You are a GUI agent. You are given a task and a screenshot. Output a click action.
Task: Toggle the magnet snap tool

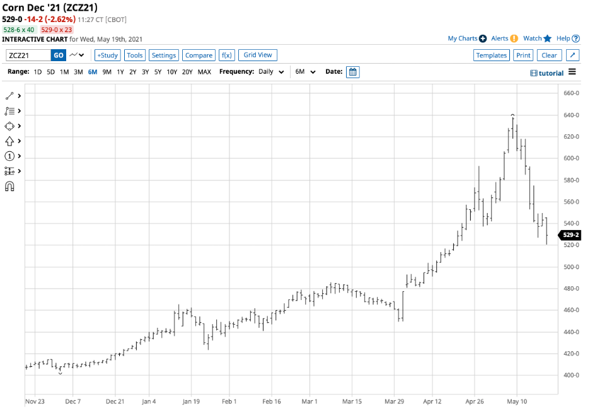click(x=9, y=187)
